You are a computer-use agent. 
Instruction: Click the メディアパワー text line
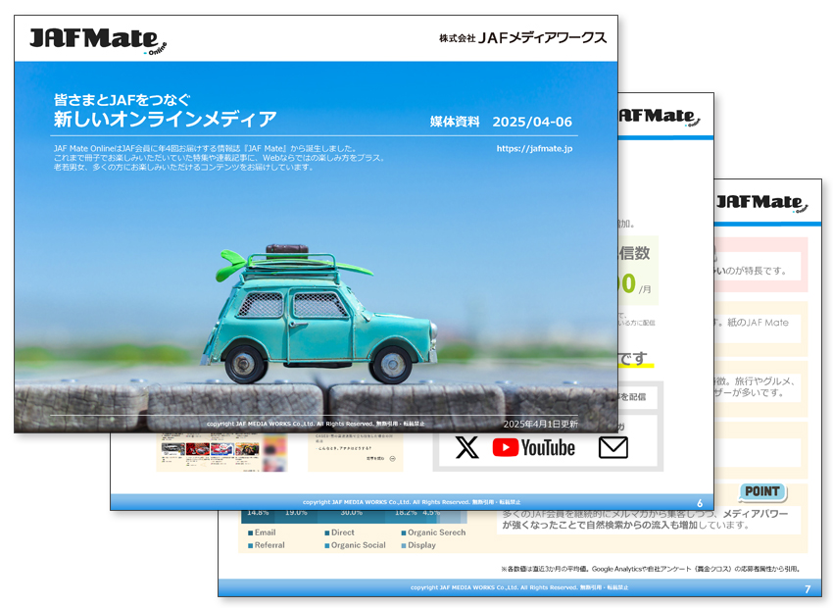645,514
